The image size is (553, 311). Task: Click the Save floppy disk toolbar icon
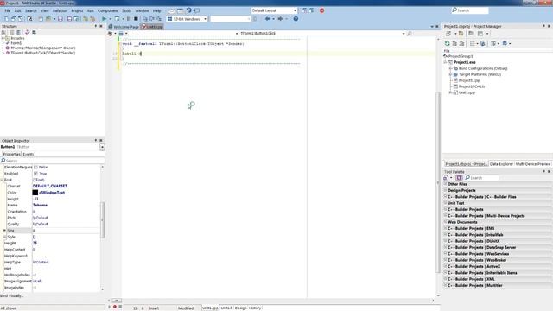point(60,19)
